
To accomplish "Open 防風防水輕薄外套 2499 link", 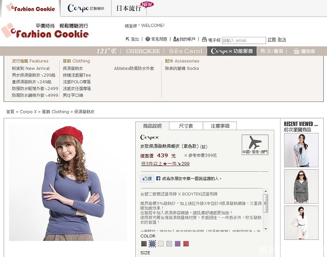I will click(35, 89).
